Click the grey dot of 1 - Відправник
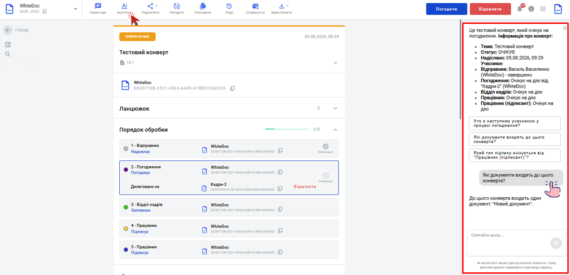The image size is (570, 275). click(x=126, y=149)
